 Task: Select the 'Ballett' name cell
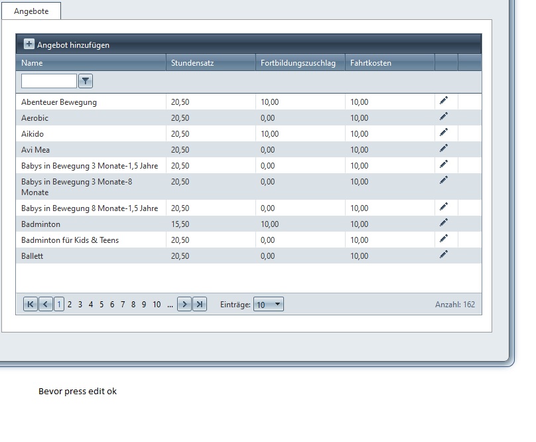click(91, 256)
